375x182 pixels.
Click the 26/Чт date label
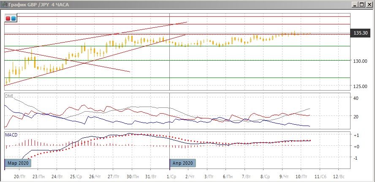point(95,177)
